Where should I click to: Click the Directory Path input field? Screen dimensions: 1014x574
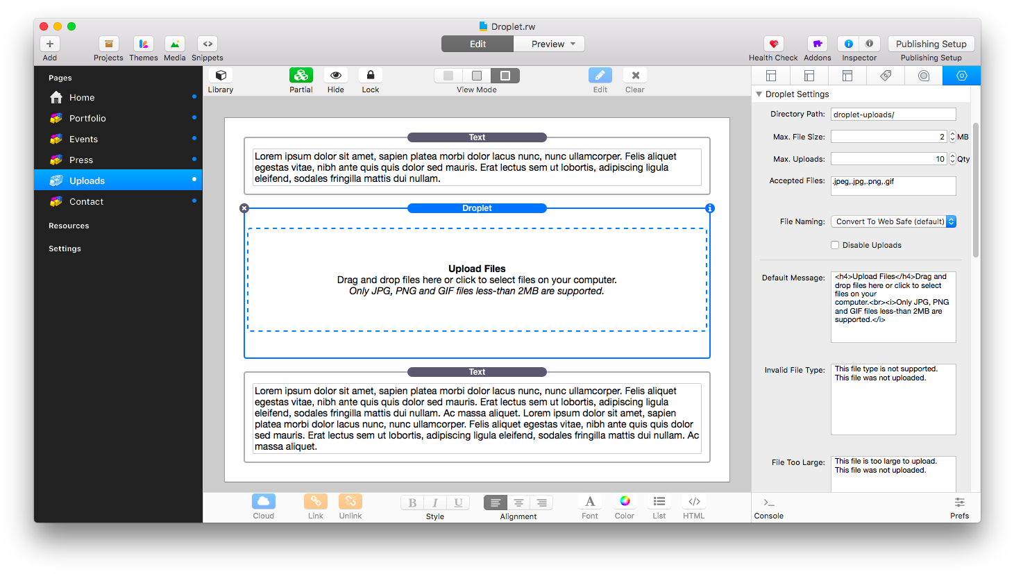[x=893, y=115]
